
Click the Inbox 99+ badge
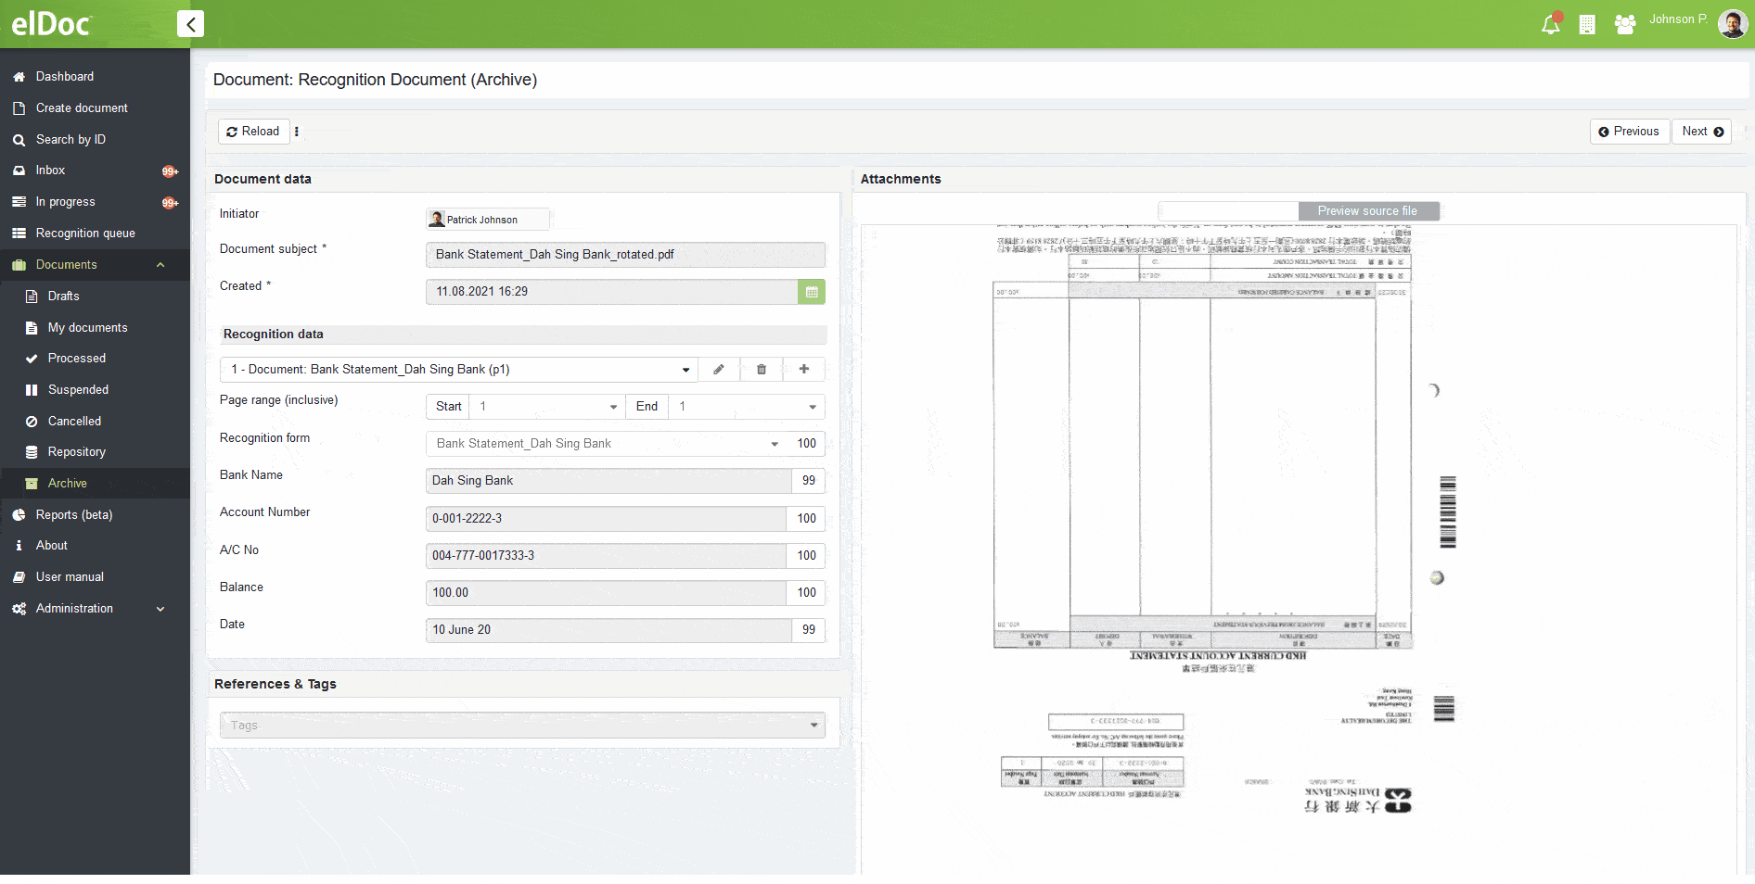170,171
